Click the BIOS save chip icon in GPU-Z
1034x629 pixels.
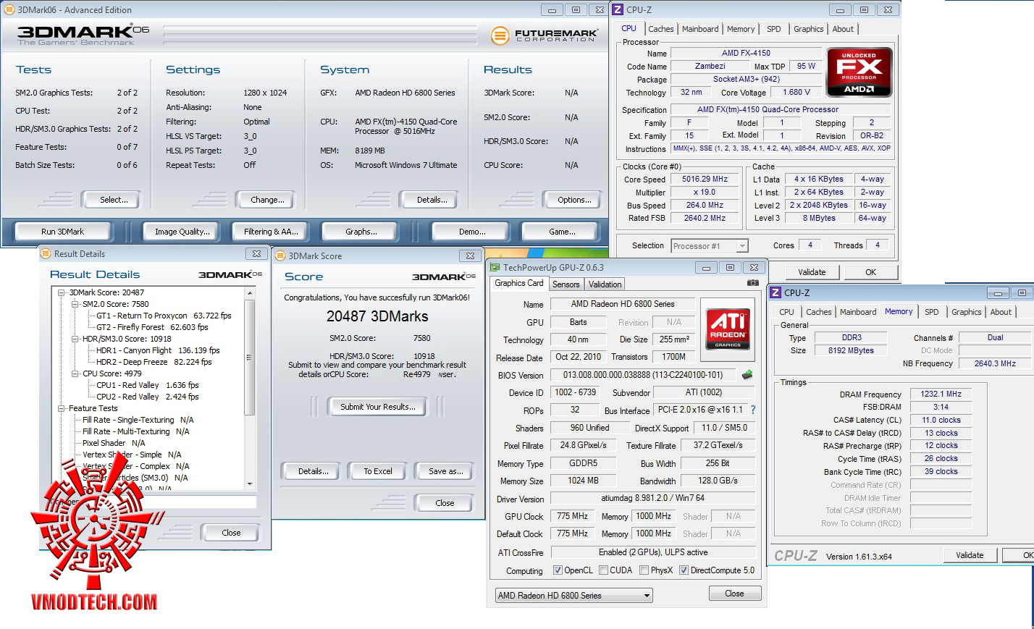[747, 374]
